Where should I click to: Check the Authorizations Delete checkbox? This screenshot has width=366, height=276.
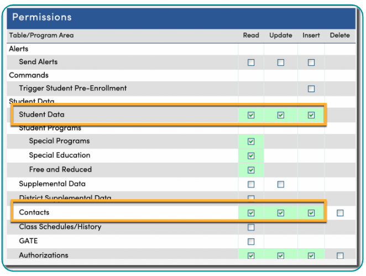pyautogui.click(x=340, y=256)
